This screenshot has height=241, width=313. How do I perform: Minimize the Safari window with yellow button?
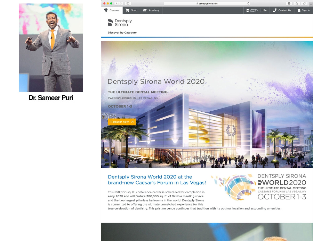pos(108,3)
